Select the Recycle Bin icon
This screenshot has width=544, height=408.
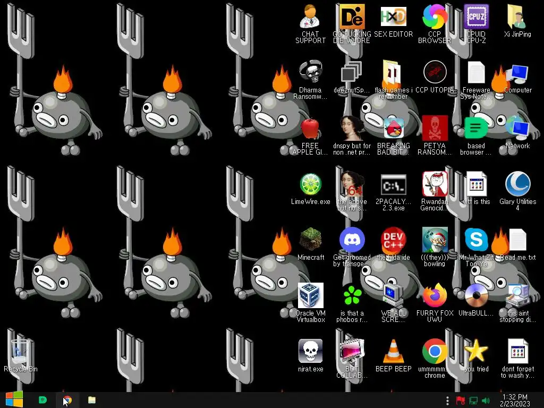click(20, 351)
